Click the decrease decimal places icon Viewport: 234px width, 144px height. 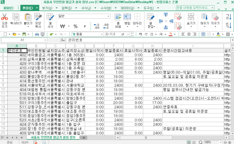[106, 26]
